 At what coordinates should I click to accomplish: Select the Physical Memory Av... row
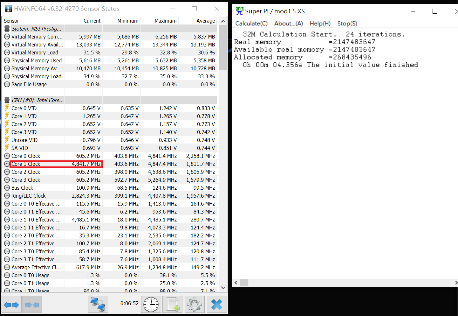click(110, 68)
